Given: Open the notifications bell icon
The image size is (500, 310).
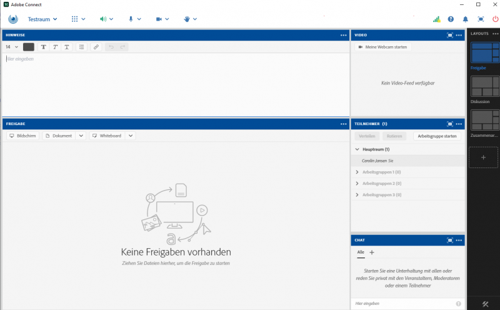Looking at the screenshot, I should (466, 19).
